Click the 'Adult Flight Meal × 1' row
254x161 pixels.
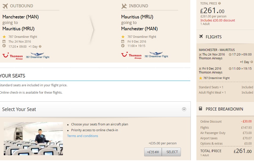(x=226, y=93)
